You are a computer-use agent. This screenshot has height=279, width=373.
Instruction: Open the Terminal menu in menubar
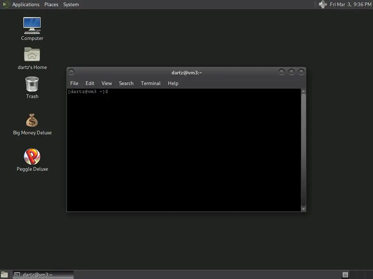[150, 83]
